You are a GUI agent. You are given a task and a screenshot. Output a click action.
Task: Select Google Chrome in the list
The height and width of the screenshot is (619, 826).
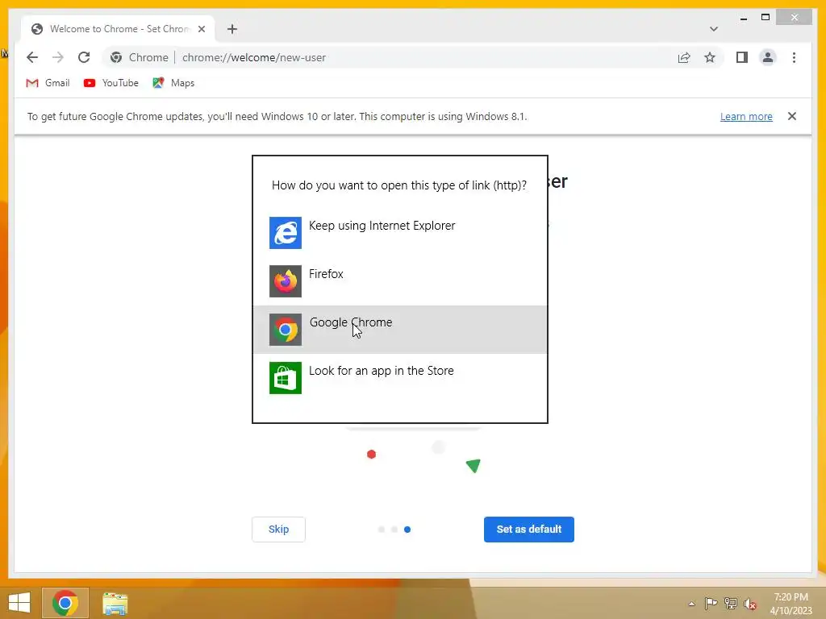point(400,330)
